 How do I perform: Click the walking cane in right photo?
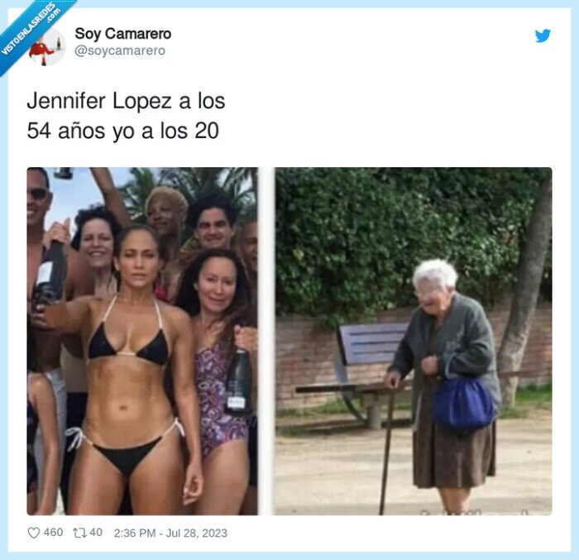tap(386, 448)
